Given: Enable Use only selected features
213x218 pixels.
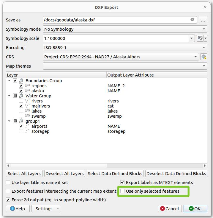Looking at the screenshot, I should (x=122, y=191).
